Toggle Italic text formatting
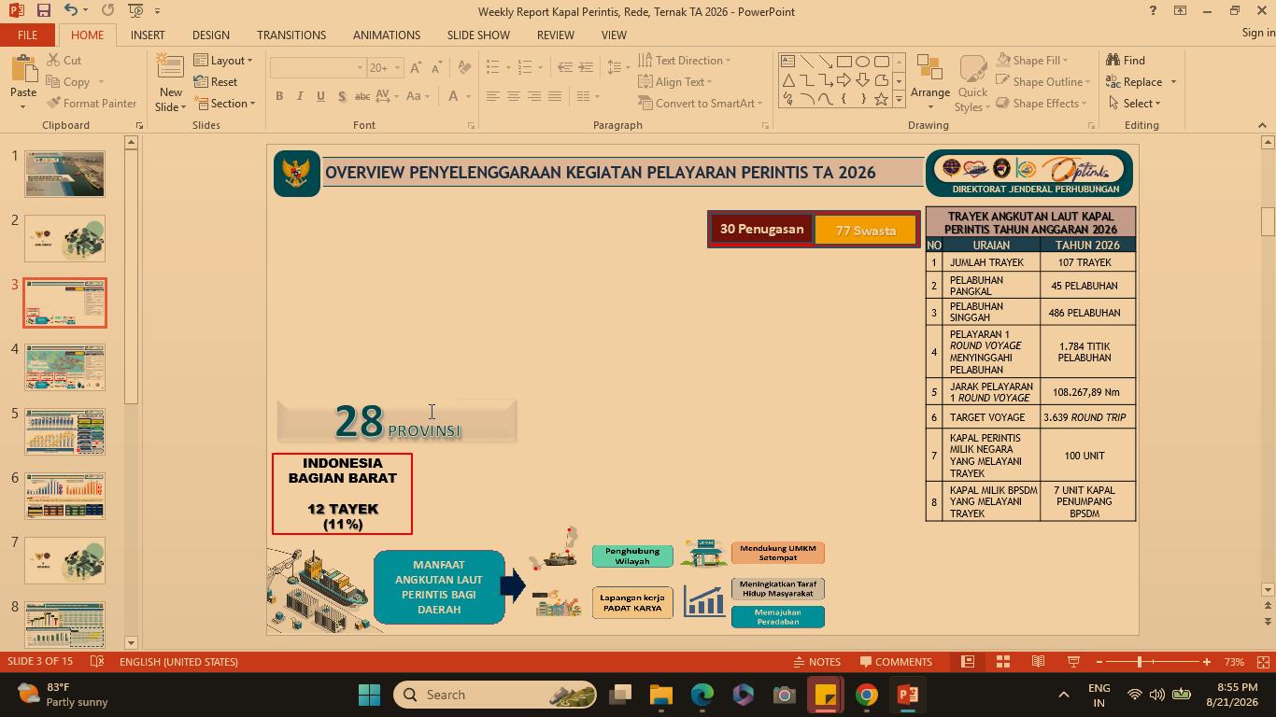1276x717 pixels. [300, 96]
